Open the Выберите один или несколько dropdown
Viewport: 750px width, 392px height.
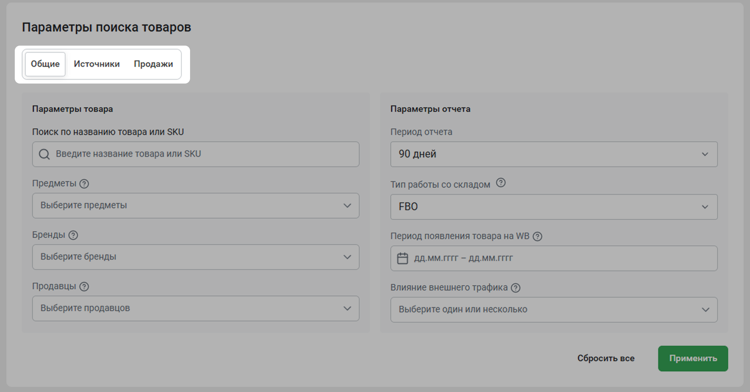click(x=554, y=310)
